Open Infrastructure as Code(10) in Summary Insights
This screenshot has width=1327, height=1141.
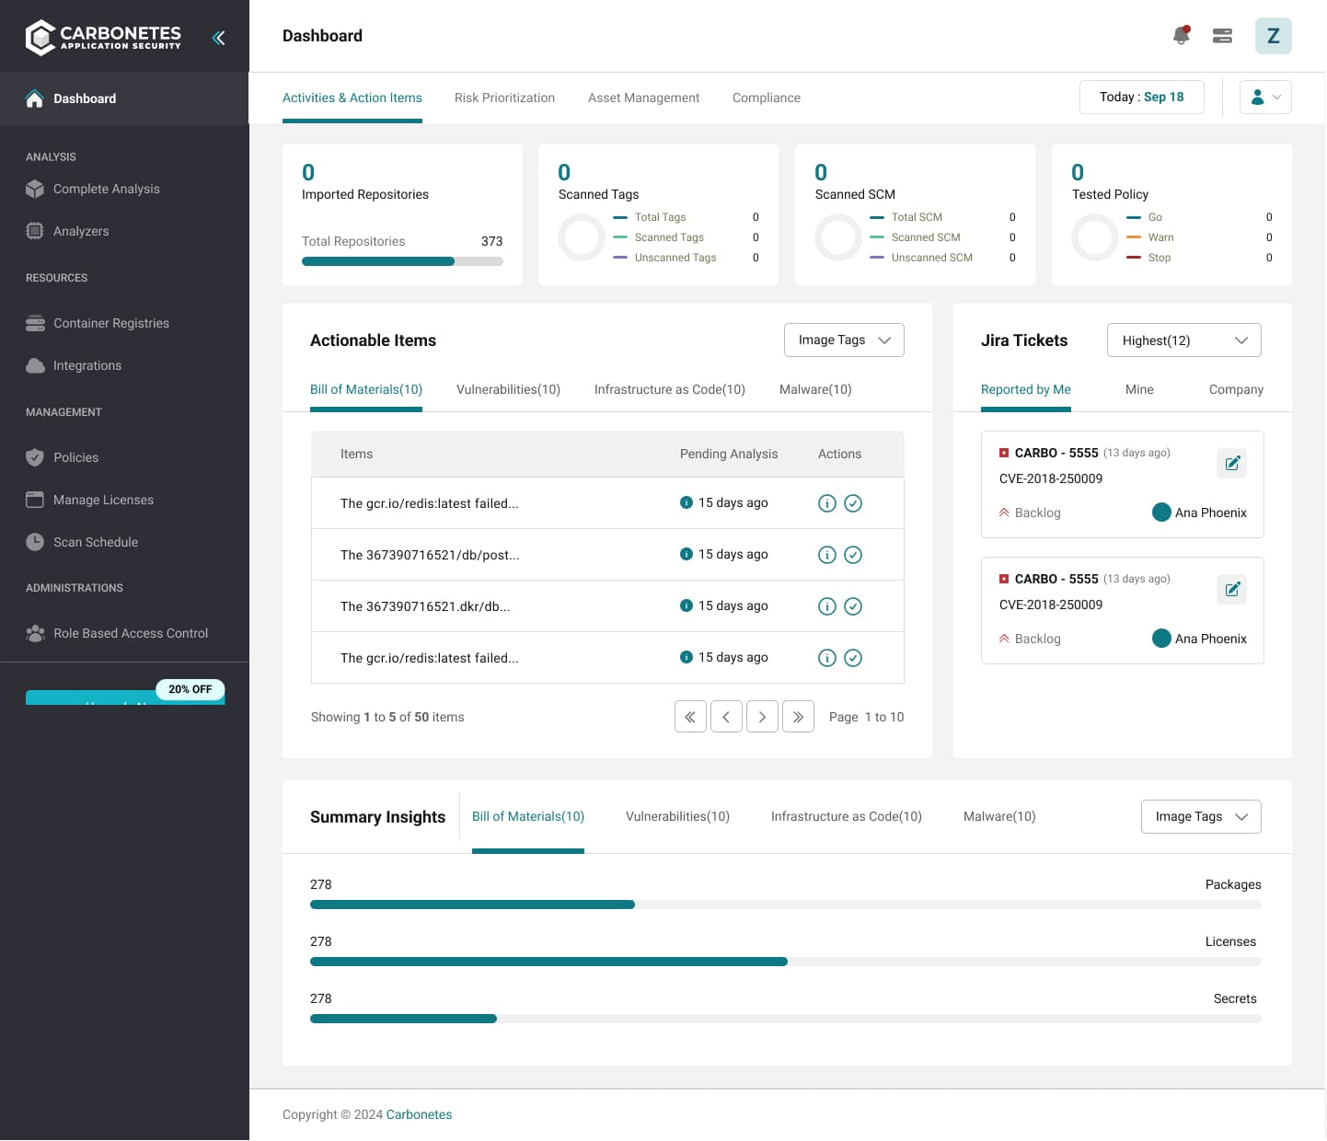click(846, 817)
